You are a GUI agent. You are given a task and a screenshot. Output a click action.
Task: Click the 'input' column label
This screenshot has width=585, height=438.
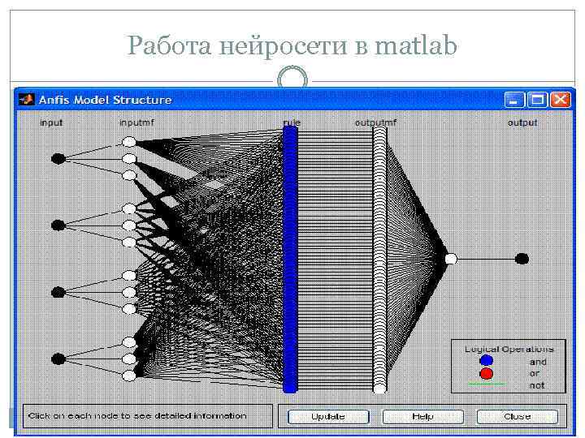(51, 122)
